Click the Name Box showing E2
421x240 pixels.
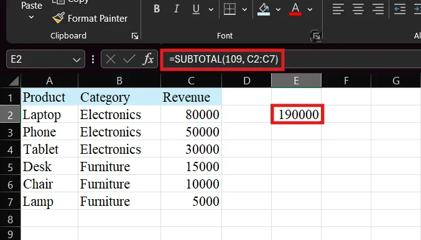click(x=40, y=59)
